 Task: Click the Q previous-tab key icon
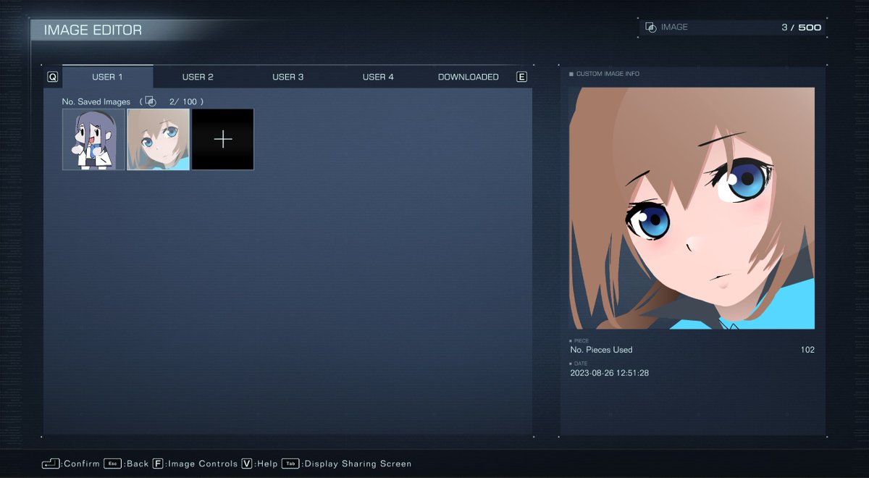click(x=52, y=77)
